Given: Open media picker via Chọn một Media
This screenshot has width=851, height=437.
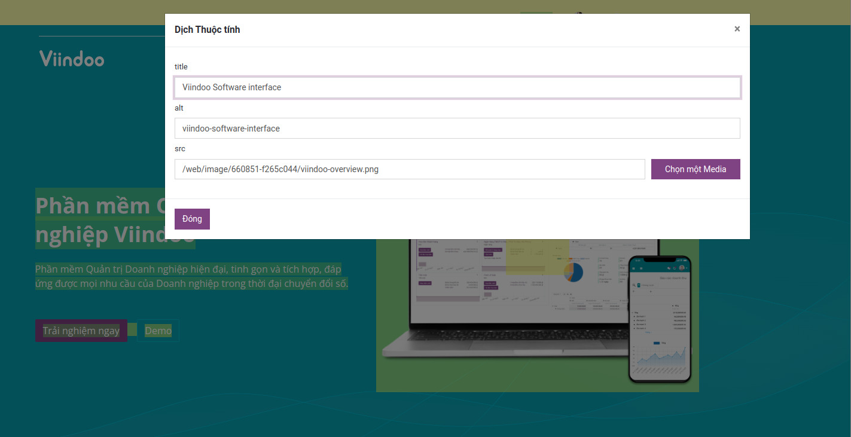Looking at the screenshot, I should [696, 169].
